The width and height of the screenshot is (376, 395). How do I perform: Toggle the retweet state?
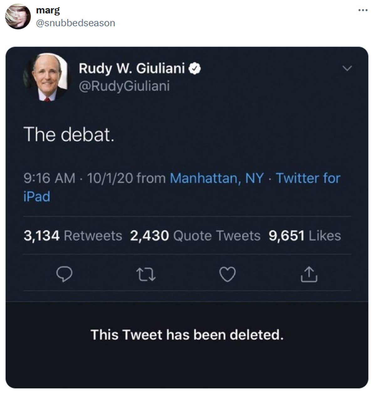pyautogui.click(x=146, y=275)
